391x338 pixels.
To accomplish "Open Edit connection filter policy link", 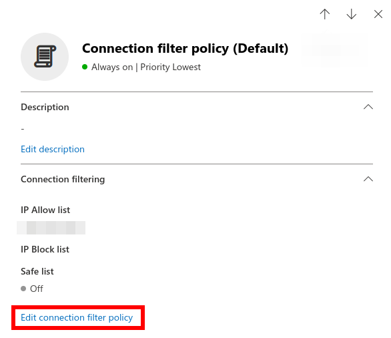I will (77, 317).
